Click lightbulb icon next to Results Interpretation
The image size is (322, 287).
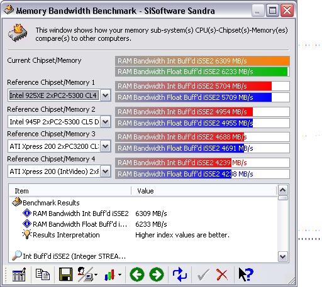point(27,234)
